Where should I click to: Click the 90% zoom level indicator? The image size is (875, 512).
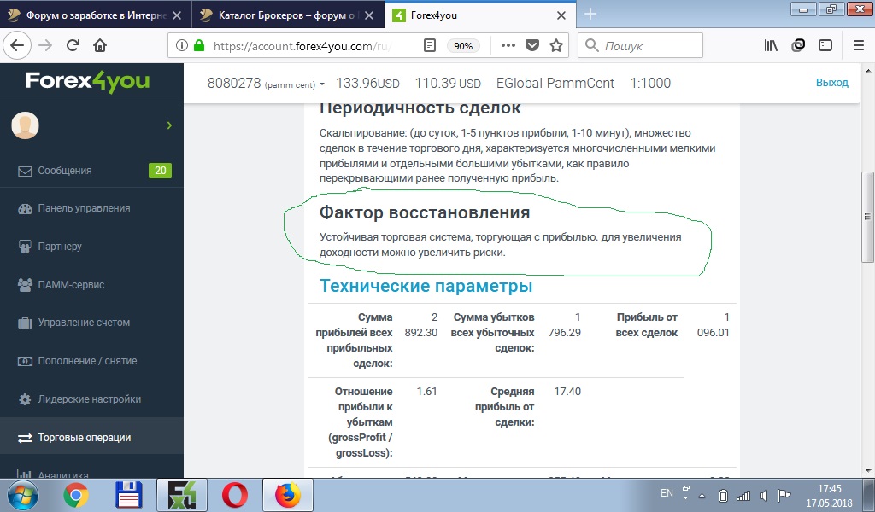click(x=463, y=46)
